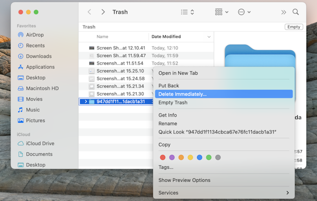Open the Pictures folder

pos(31,120)
